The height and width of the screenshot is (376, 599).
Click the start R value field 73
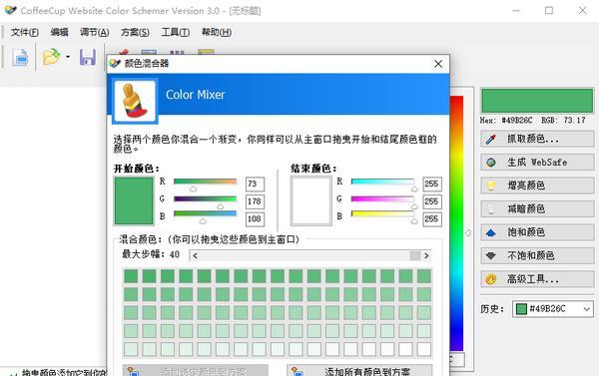255,184
